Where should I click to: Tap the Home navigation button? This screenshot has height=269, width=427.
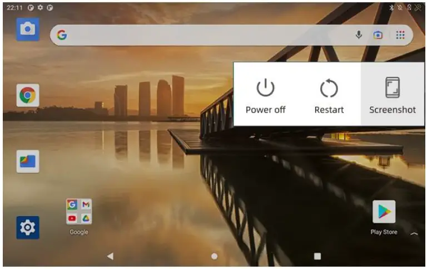(x=214, y=256)
